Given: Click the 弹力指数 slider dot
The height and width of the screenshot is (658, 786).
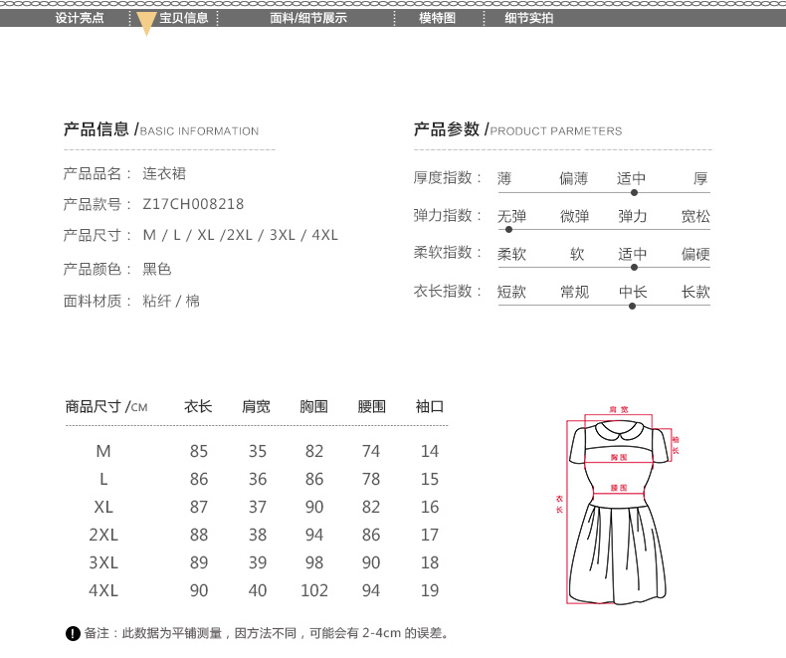Looking at the screenshot, I should tap(508, 230).
